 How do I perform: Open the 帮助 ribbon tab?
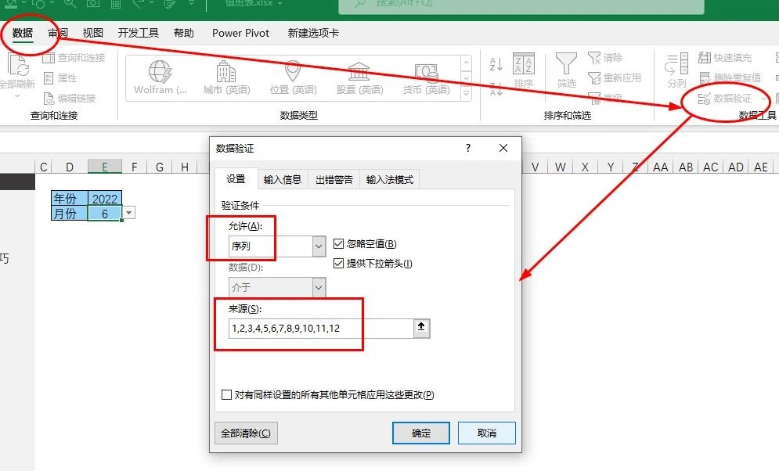point(184,34)
